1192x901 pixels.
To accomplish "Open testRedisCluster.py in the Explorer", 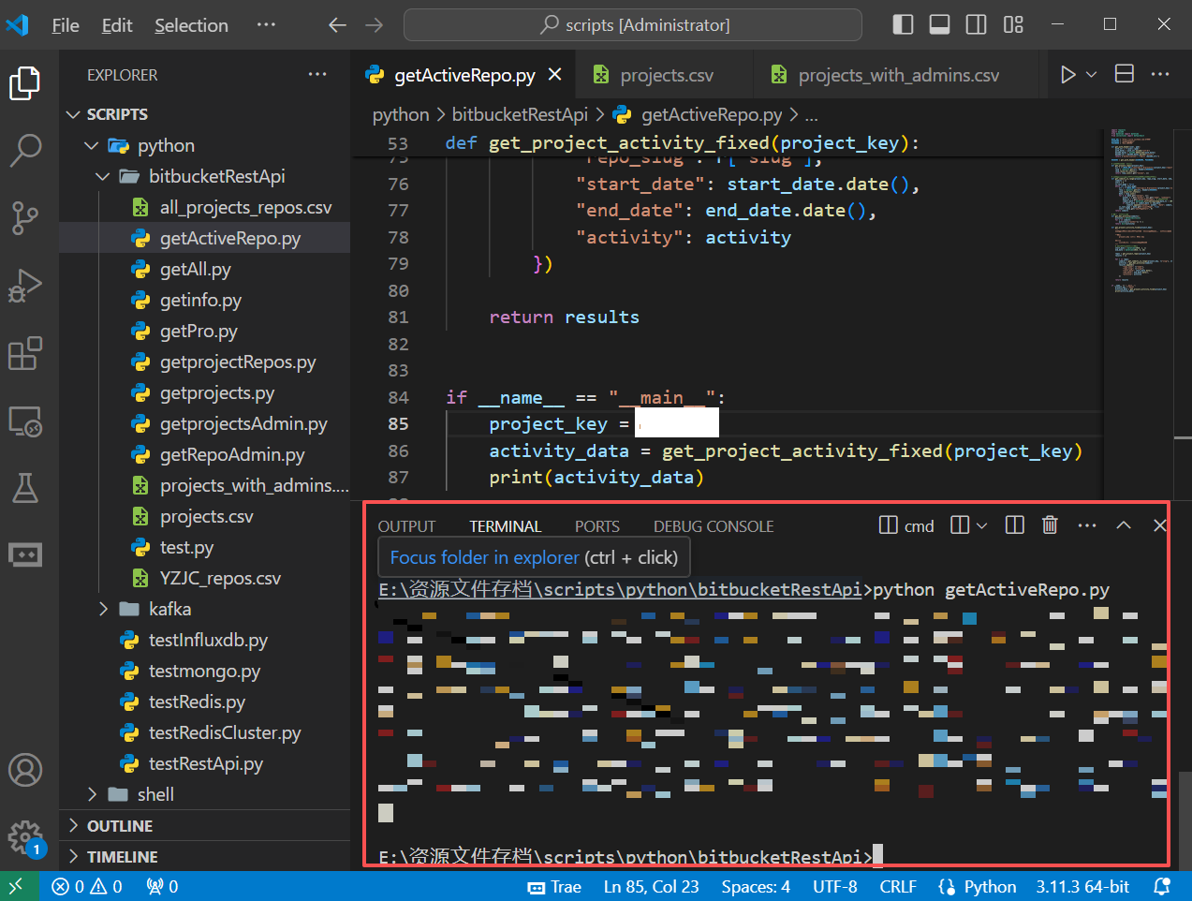I will click(204, 732).
